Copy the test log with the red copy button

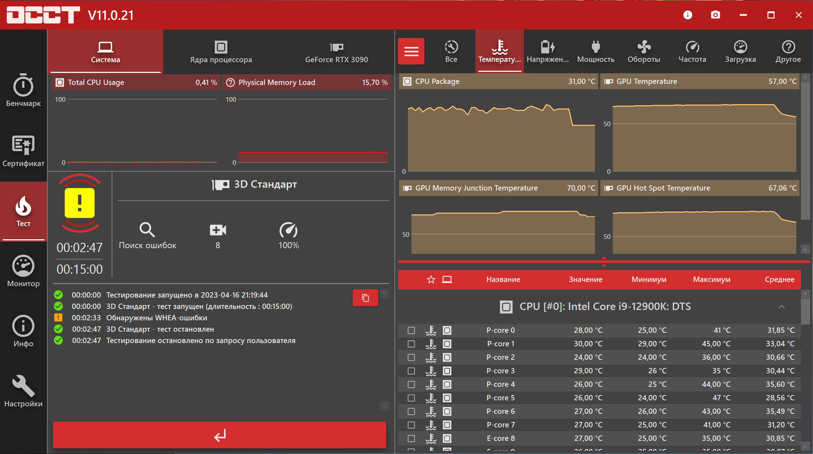point(365,298)
